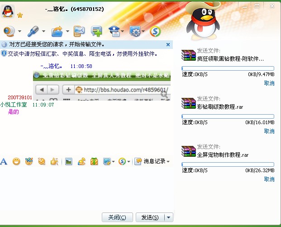Viewport: 281px width, 227px height.
Task: Minimize the chat window
Action: point(245,7)
